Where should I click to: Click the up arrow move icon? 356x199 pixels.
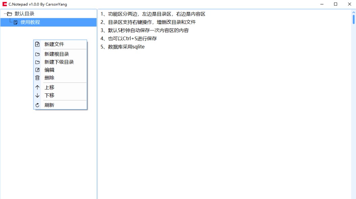[x=37, y=87]
